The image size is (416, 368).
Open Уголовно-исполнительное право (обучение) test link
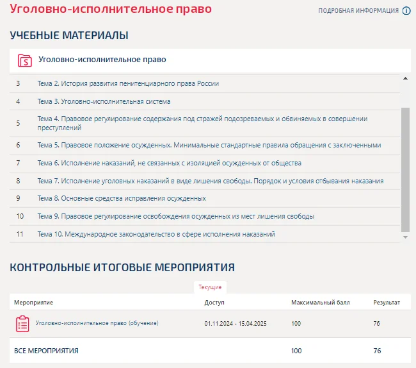[97, 323]
